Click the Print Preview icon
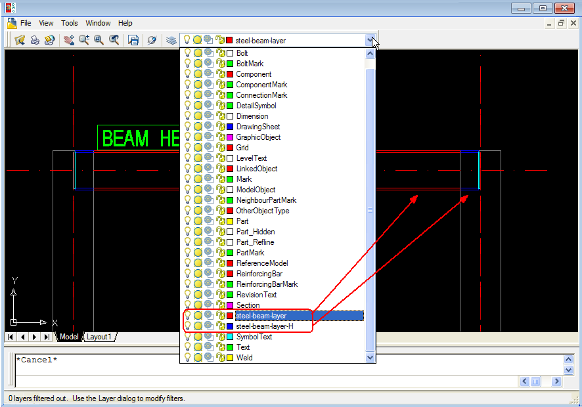The height and width of the screenshot is (407, 582). 49,39
